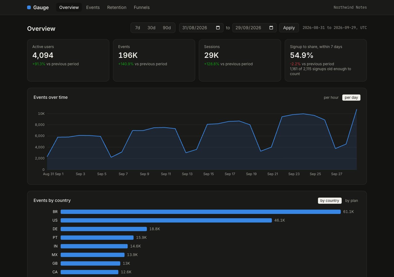Select the 7d range preset
The height and width of the screenshot is (277, 394).
(138, 28)
